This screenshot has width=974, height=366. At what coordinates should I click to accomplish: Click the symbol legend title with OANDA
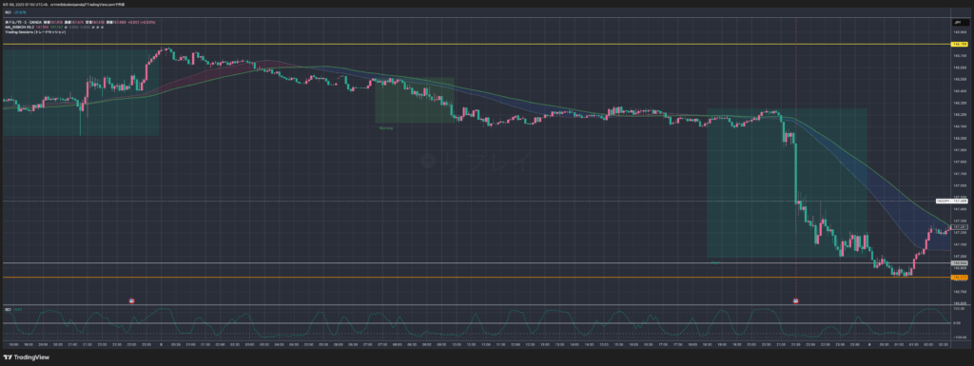pos(25,22)
